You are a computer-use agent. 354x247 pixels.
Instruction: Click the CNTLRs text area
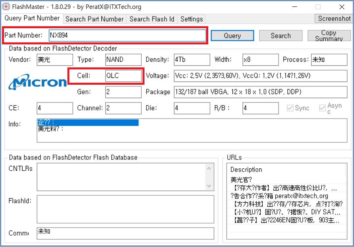126,177
